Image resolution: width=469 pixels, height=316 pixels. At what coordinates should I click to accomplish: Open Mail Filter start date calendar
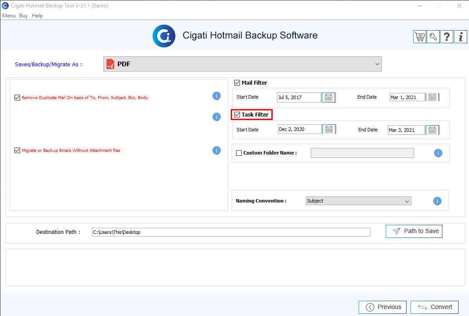point(329,98)
